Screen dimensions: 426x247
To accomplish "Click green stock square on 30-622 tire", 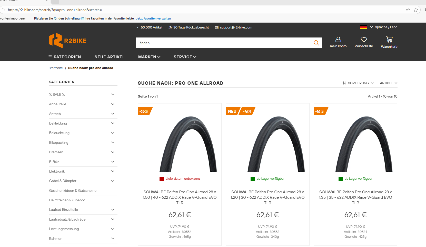I will [253, 179].
